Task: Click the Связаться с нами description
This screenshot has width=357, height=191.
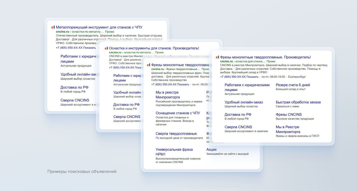Action: click(287, 106)
